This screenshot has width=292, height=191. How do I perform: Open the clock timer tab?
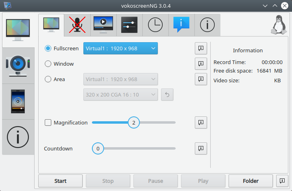155,25
